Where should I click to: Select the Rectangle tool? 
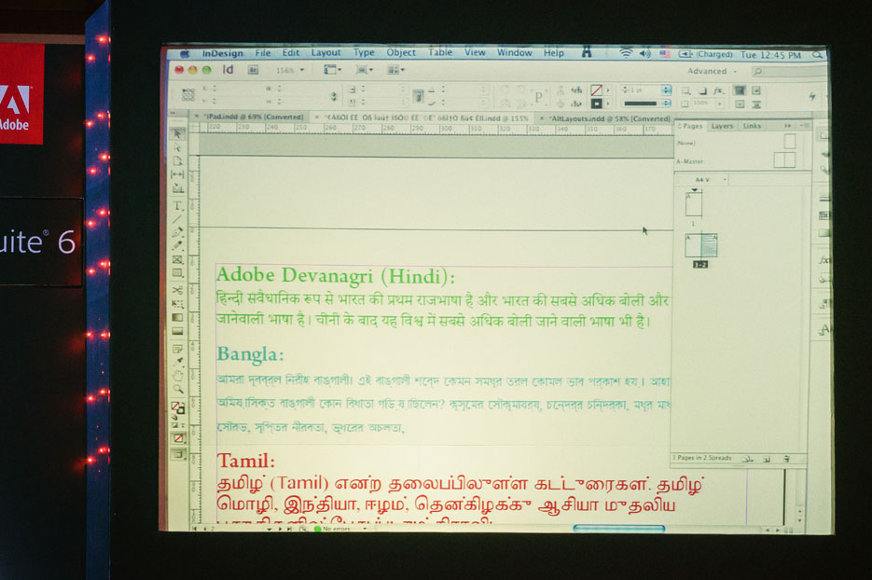[x=177, y=273]
